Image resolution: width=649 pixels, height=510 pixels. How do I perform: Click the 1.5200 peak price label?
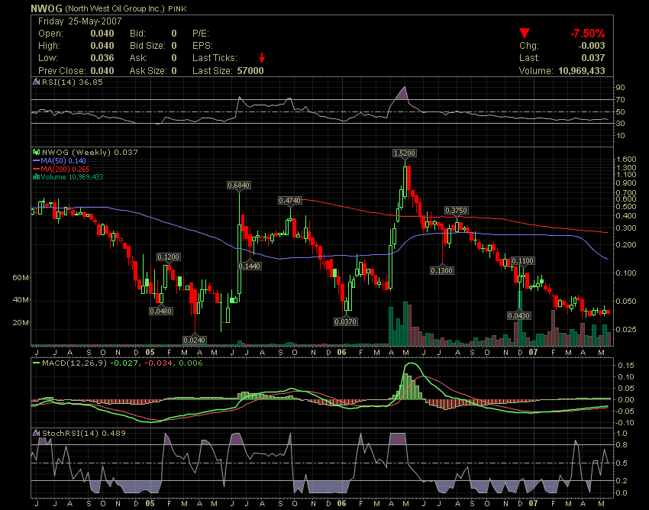[405, 153]
